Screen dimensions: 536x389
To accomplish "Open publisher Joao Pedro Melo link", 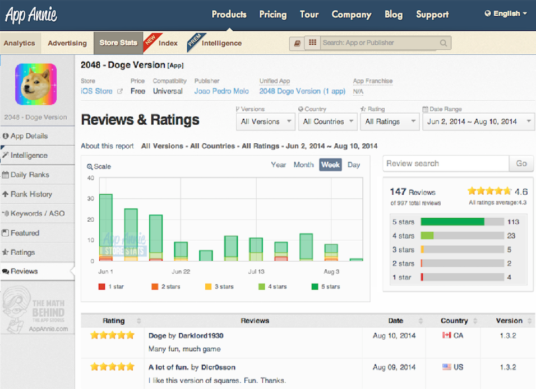I will coord(221,91).
